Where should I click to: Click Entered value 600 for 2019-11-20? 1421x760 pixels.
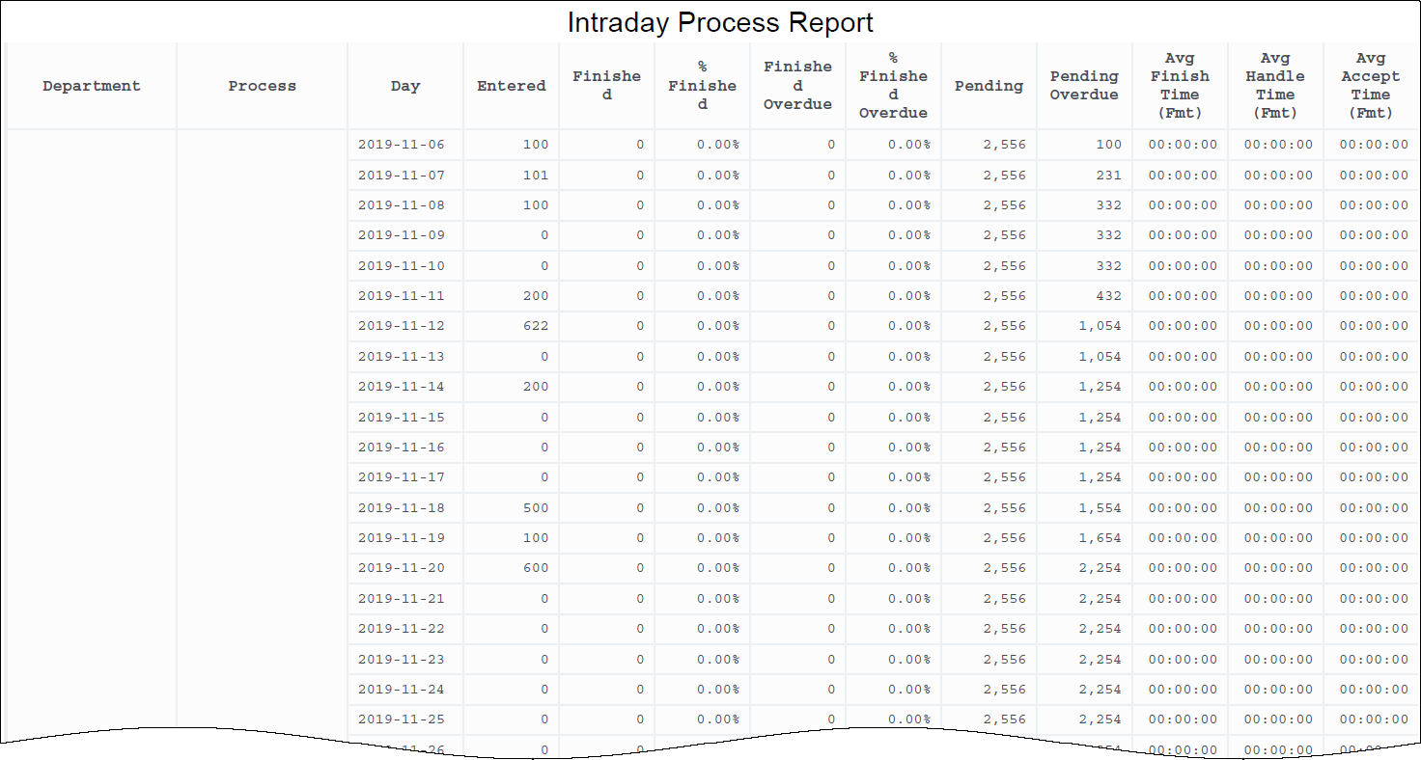click(535, 568)
